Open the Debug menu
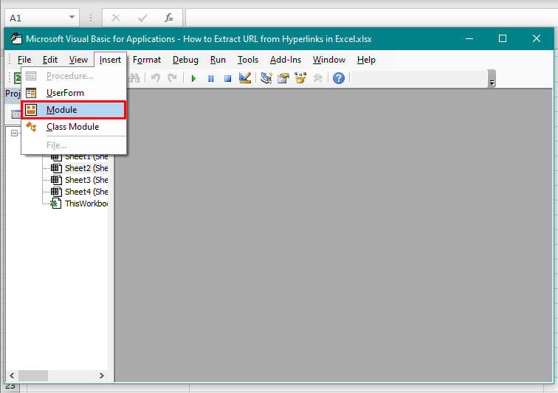The width and height of the screenshot is (558, 393). (x=185, y=60)
